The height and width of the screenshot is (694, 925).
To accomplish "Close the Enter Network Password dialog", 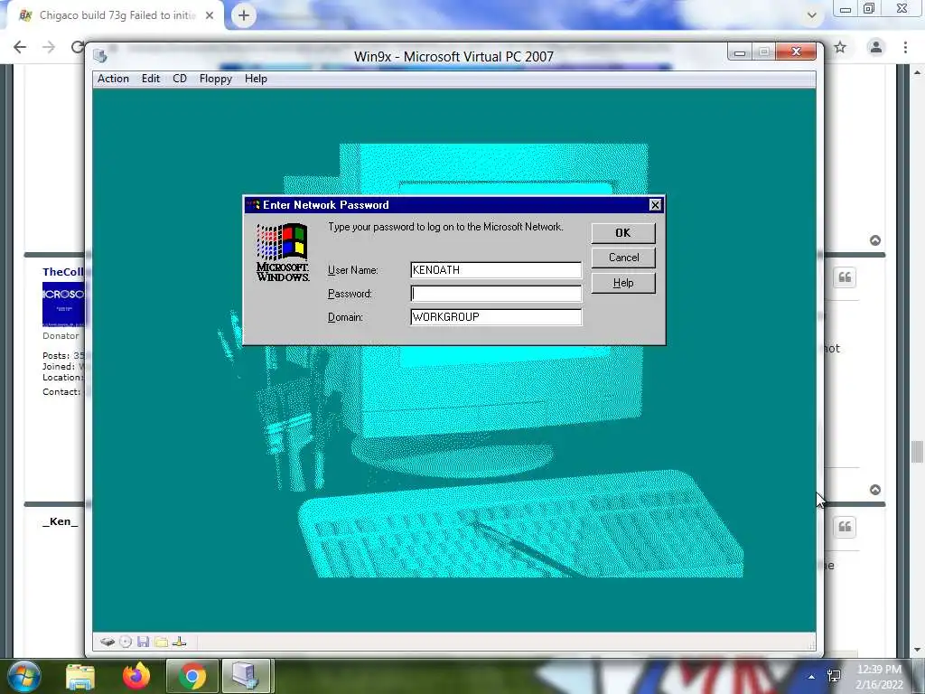I will click(x=655, y=205).
